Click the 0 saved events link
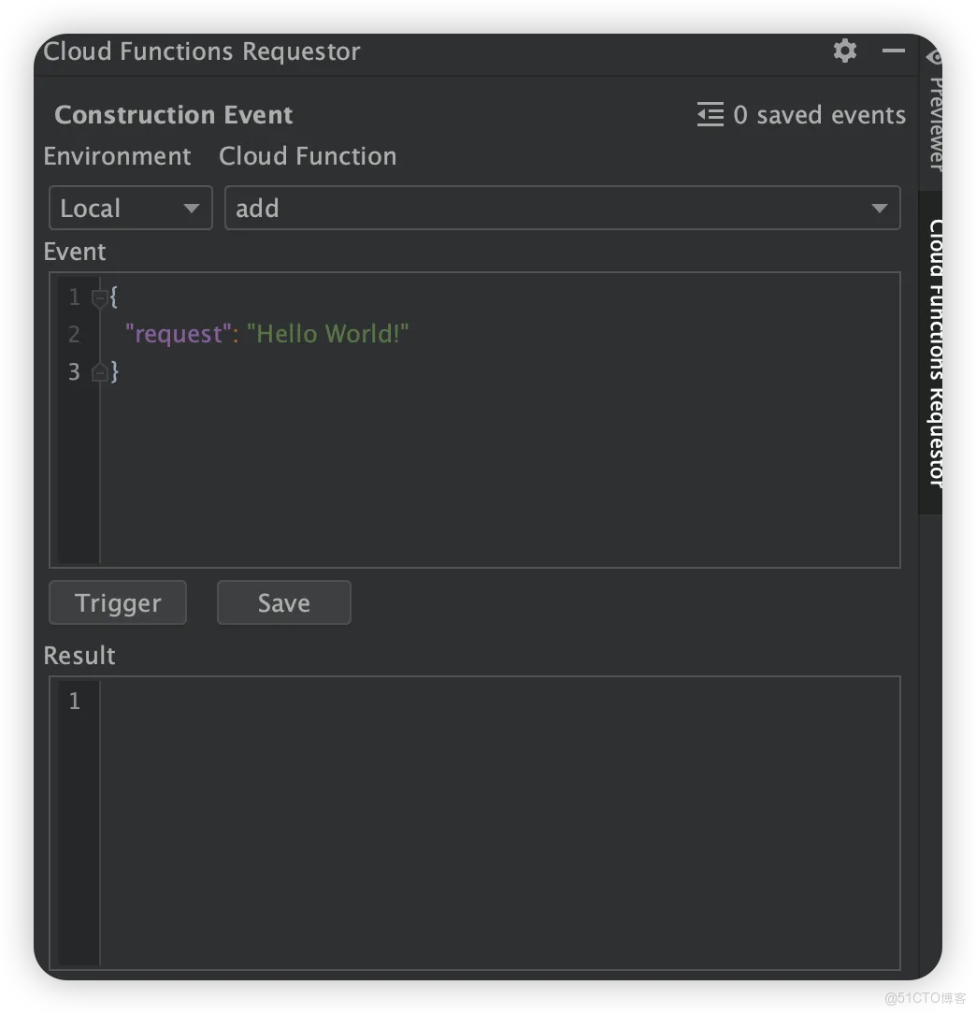 [819, 115]
